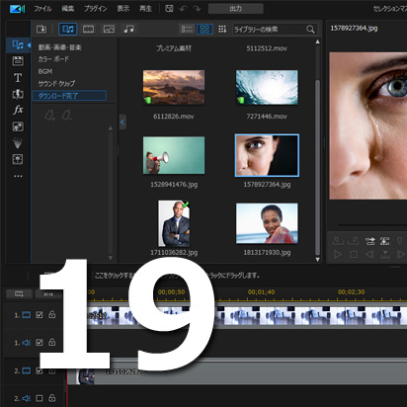407x407 pixels.
Task: Click tag panel scroll down arrow
Action: [111, 258]
